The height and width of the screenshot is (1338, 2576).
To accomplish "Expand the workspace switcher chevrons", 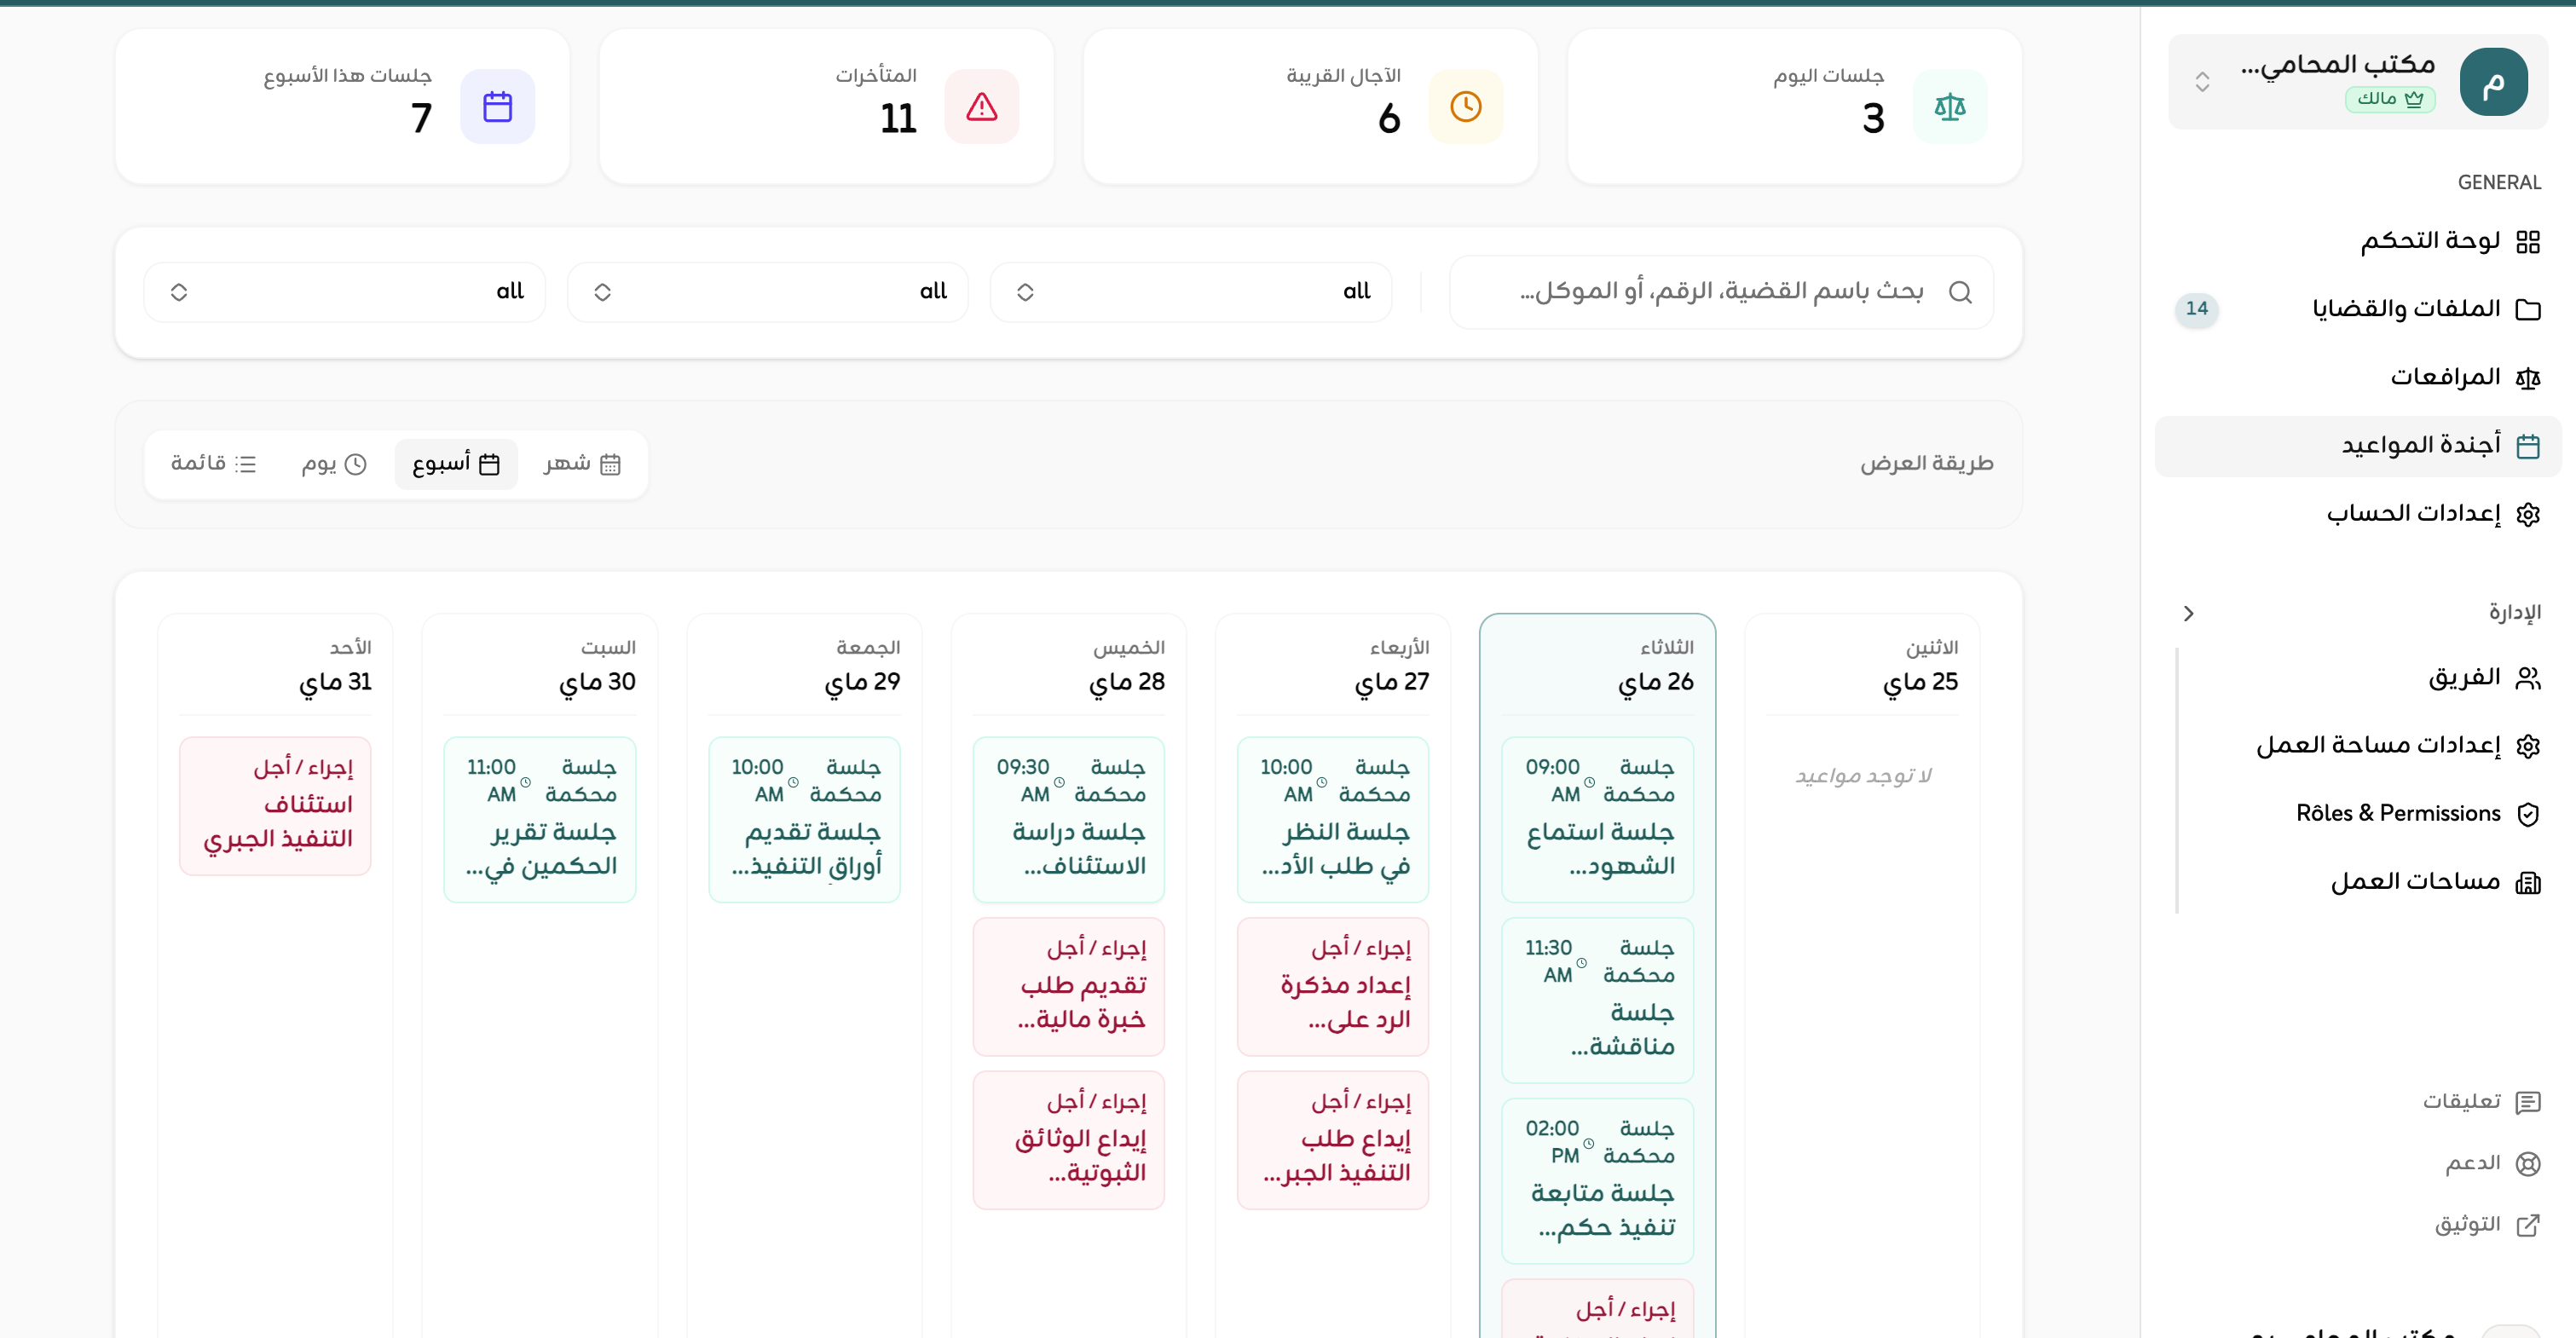I will (x=2201, y=82).
